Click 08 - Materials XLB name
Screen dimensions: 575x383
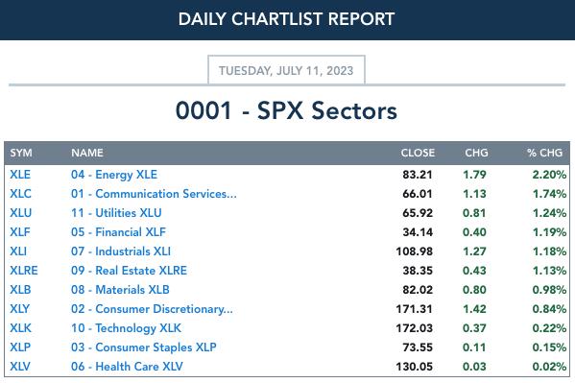pyautogui.click(x=120, y=290)
